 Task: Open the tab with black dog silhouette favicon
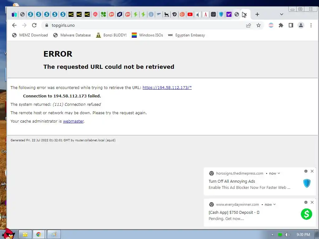pyautogui.click(x=166, y=14)
